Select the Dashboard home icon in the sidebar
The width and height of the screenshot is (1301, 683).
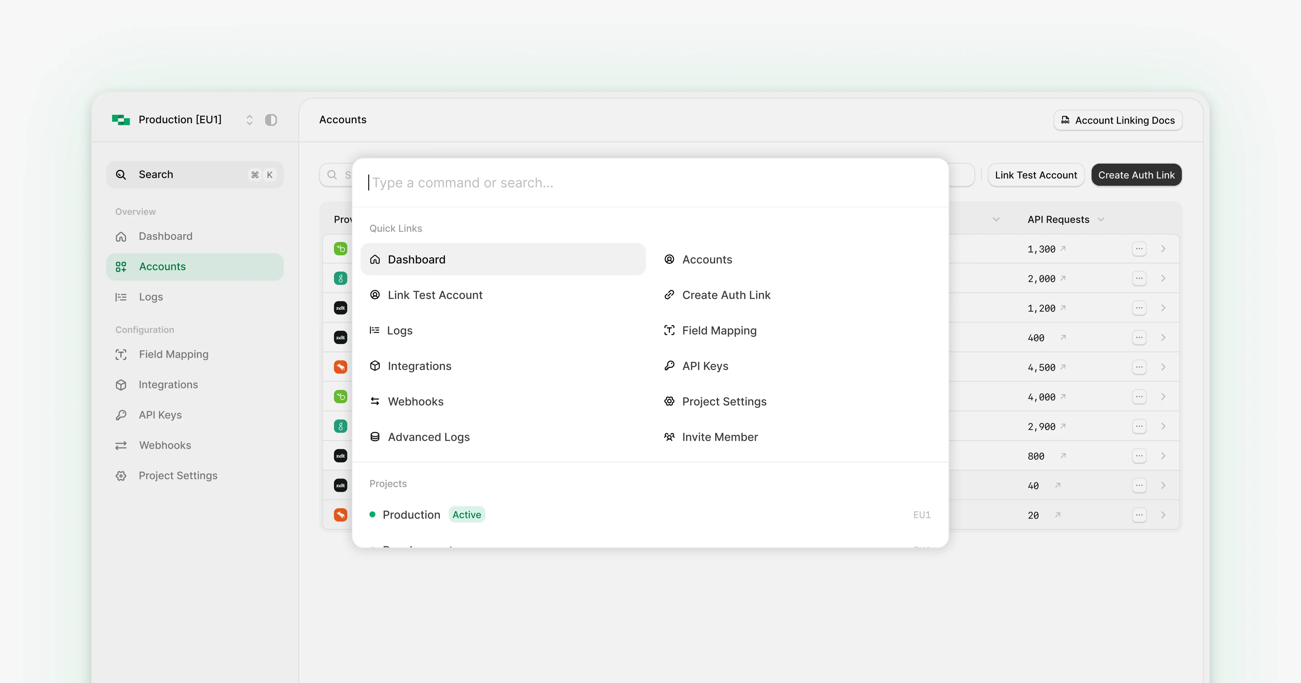(x=121, y=236)
